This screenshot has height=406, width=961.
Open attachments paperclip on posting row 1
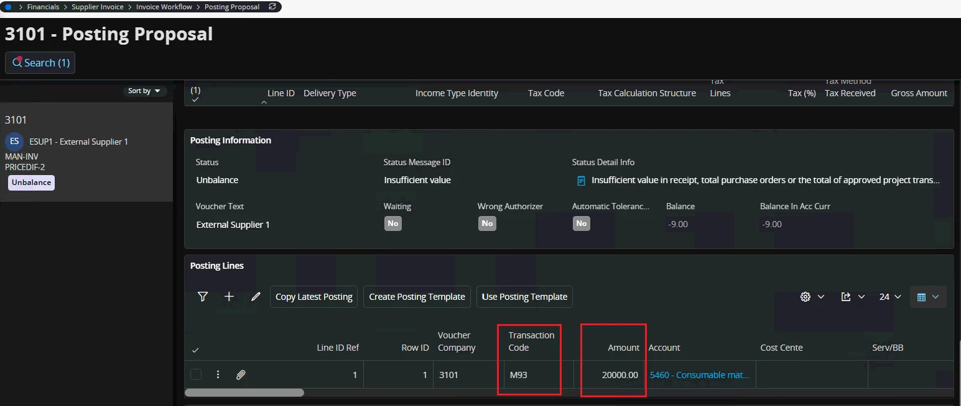point(241,375)
